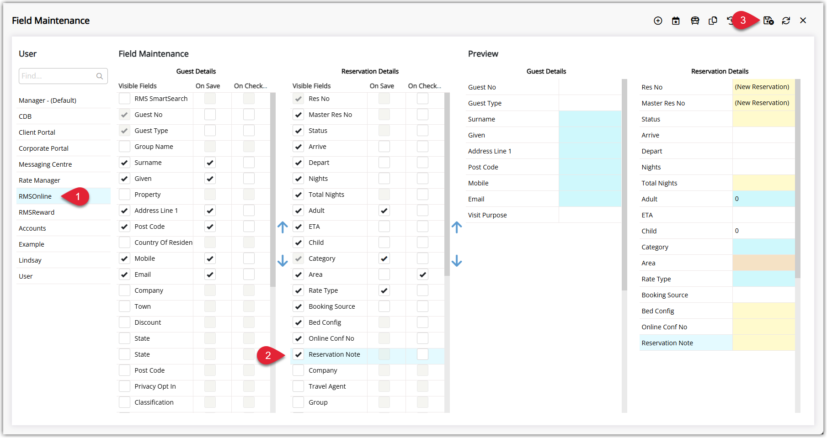Select the RMSOnline user
827x438 pixels.
tap(64, 196)
